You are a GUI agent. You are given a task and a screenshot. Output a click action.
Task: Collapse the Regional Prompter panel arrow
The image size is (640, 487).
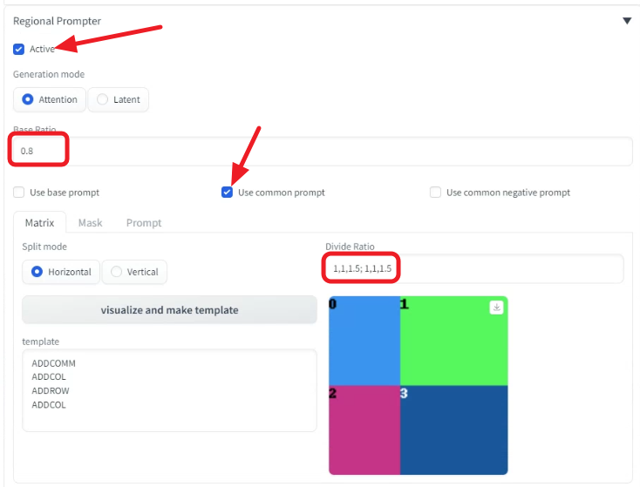(x=627, y=21)
